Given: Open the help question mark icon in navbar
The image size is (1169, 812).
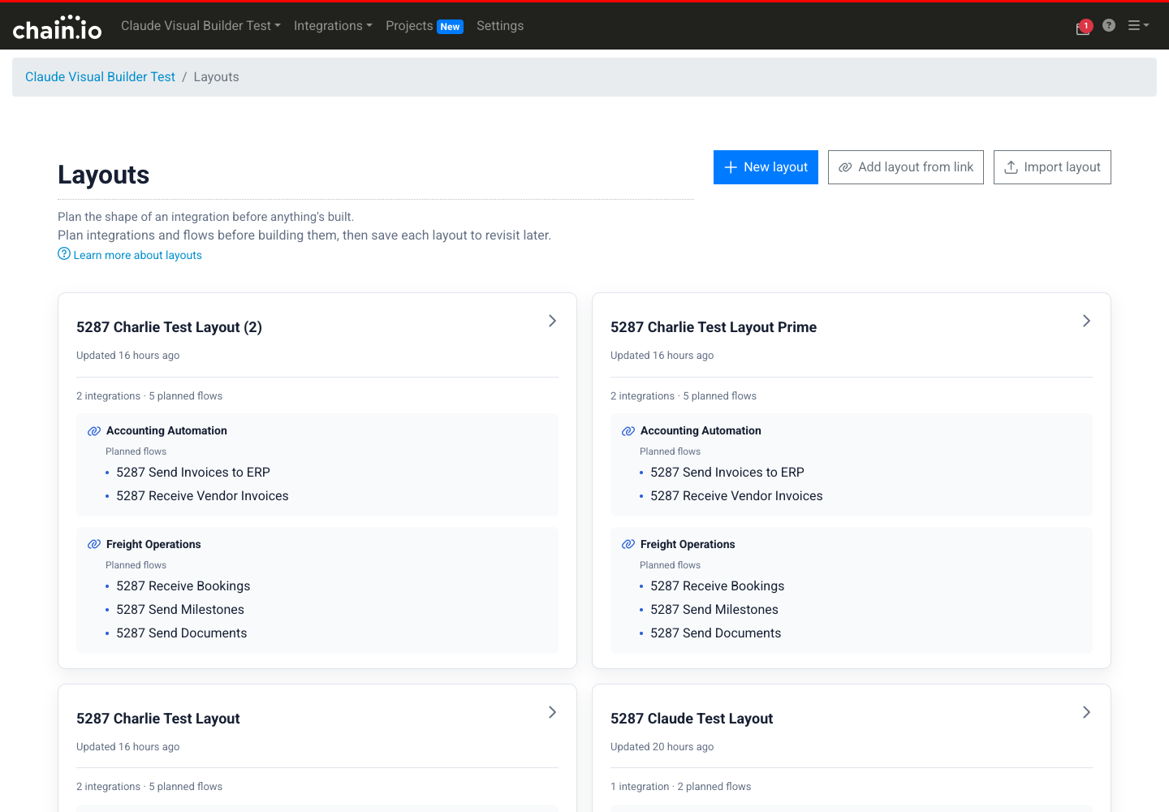Looking at the screenshot, I should [x=1109, y=25].
